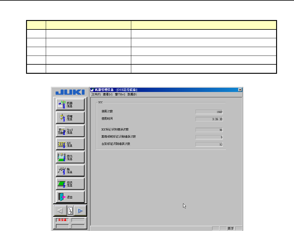Go to the previous sidebar page arrow
The image size is (294, 231).
(x=60, y=211)
